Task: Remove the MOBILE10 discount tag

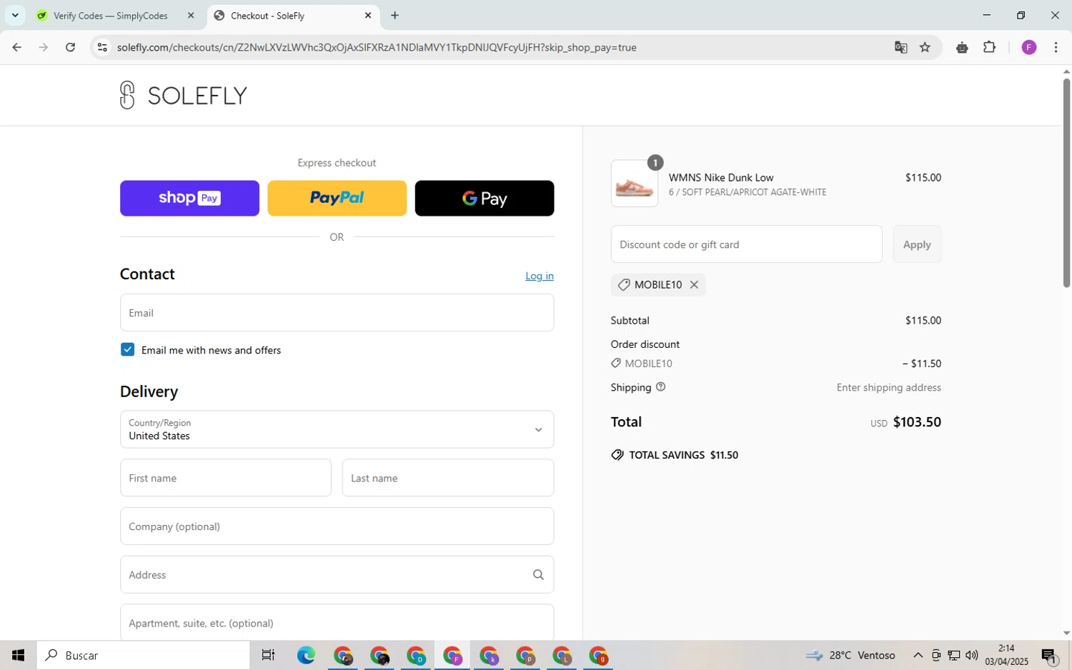Action: [x=694, y=284]
